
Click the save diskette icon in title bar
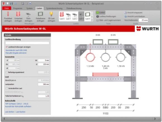(11, 4)
